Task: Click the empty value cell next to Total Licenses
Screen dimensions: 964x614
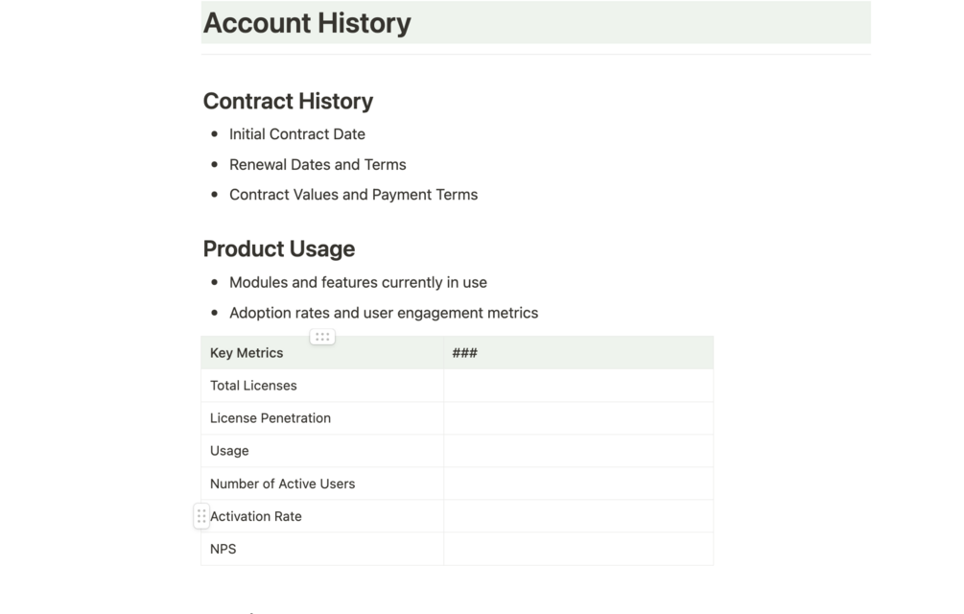Action: pos(578,386)
